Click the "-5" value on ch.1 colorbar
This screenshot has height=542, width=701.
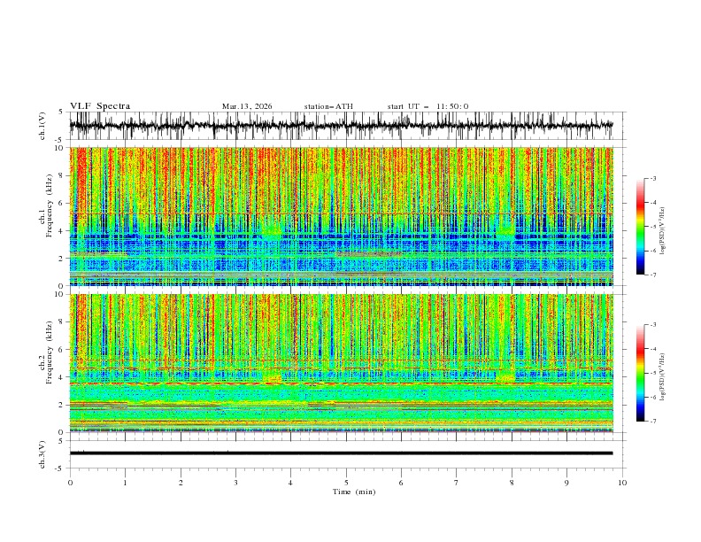652,227
